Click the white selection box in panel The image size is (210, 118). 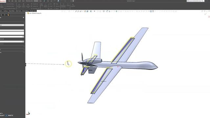(x=12, y=33)
